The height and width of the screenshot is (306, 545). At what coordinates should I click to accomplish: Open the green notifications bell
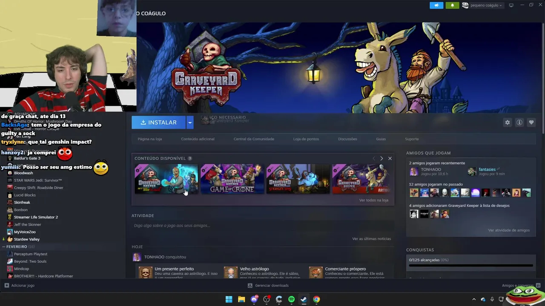tap(452, 5)
